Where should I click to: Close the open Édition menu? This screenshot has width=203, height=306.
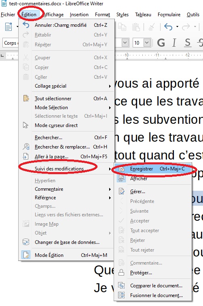(29, 15)
